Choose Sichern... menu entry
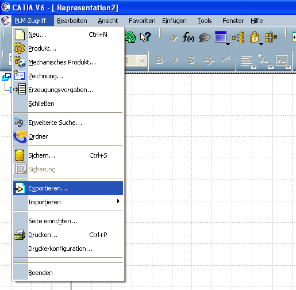Image resolution: width=296 pixels, height=290 pixels. pyautogui.click(x=68, y=155)
